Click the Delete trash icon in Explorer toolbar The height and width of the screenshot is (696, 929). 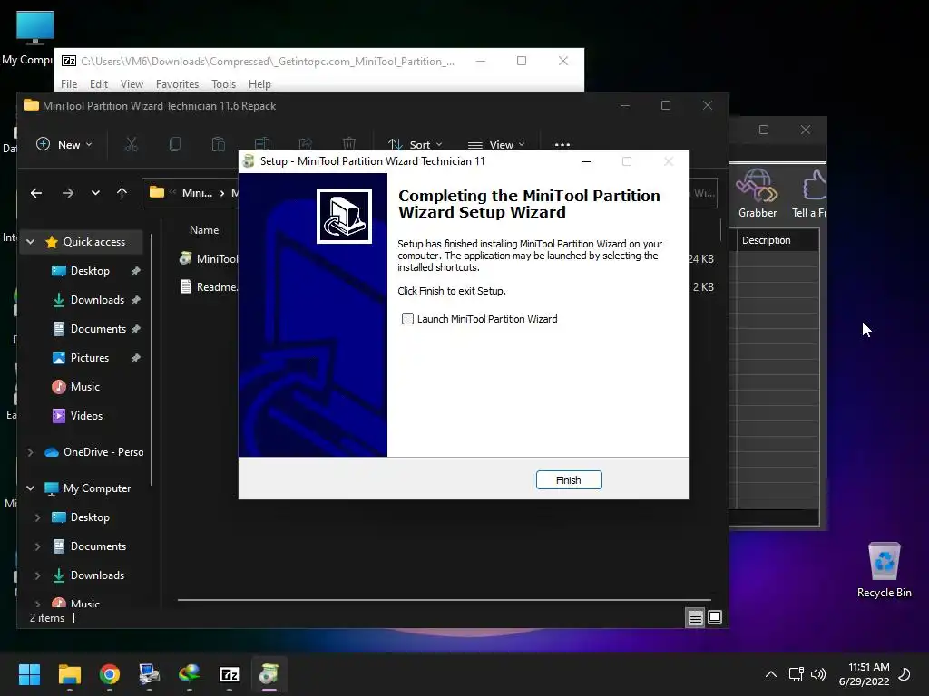coord(349,144)
